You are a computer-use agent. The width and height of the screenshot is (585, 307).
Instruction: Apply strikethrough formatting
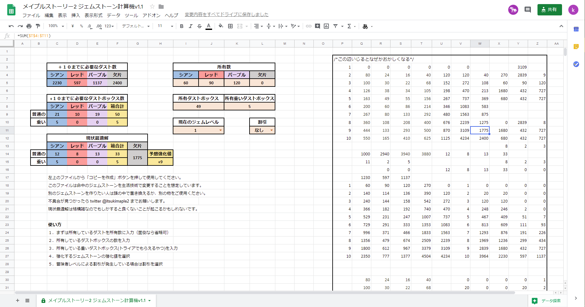(200, 26)
